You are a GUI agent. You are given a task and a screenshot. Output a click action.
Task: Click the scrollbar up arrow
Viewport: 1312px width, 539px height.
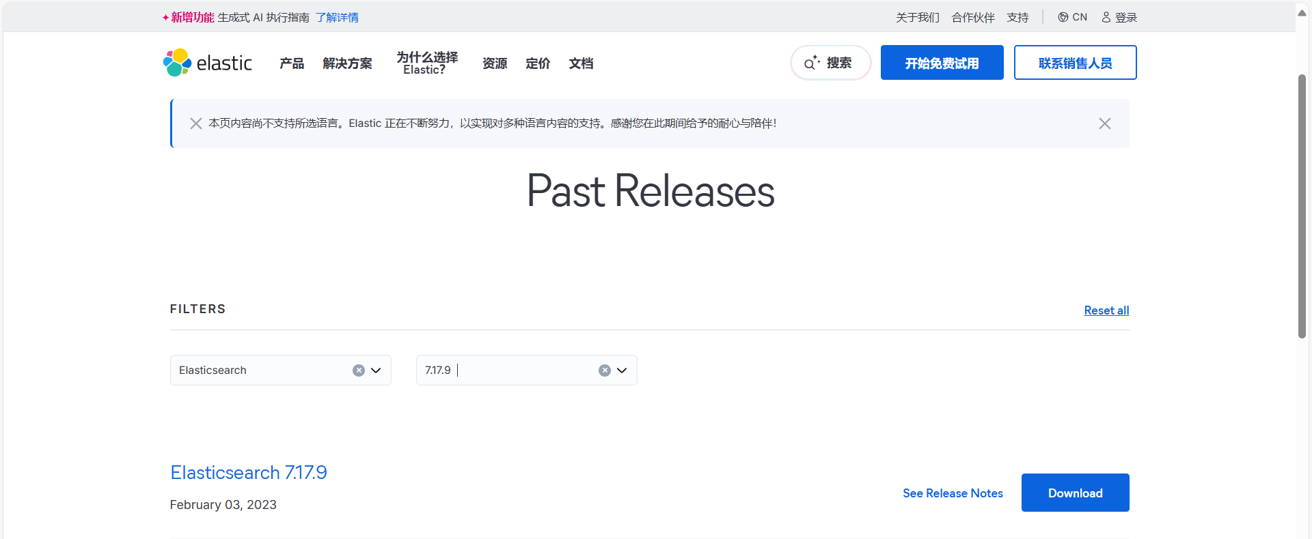[1302, 12]
